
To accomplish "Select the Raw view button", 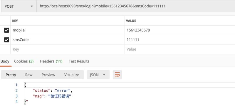I will click(x=29, y=75).
